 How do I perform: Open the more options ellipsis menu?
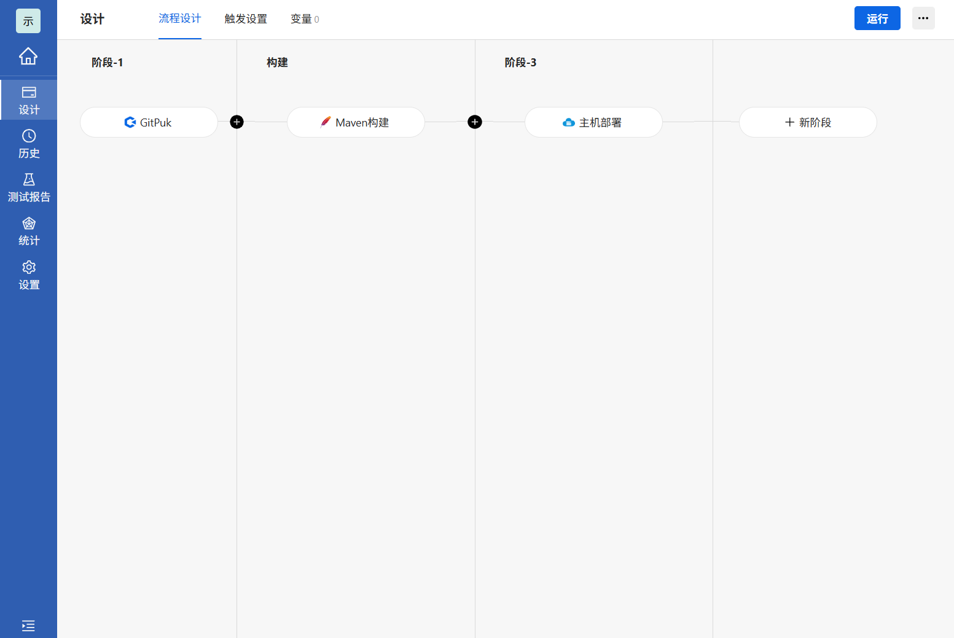[923, 18]
